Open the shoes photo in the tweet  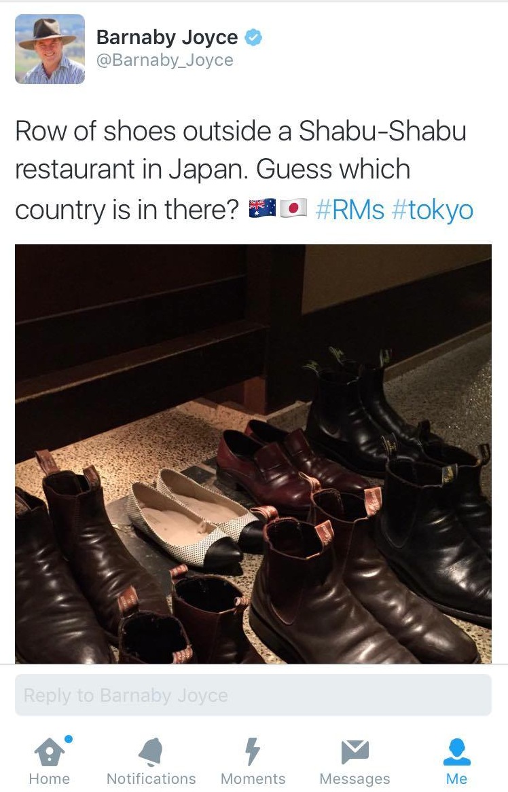pos(253,454)
